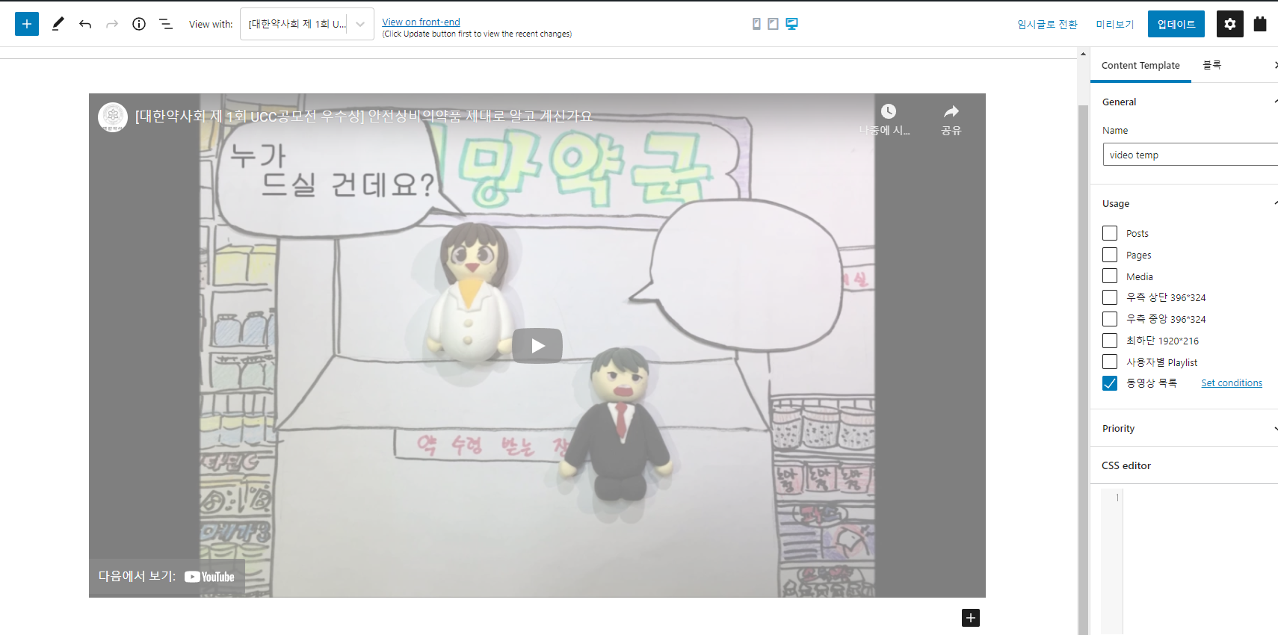Switch to the Content Template tab
The image size is (1278, 635).
[x=1140, y=66]
